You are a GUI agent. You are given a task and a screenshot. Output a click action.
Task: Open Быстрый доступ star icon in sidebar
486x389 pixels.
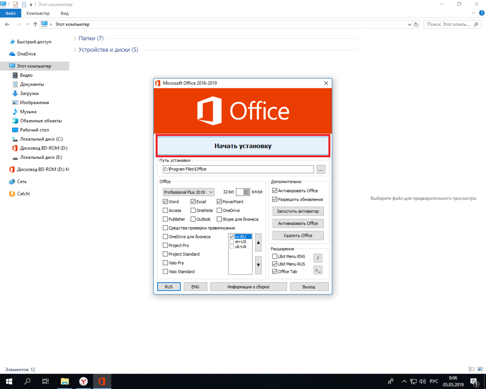pyautogui.click(x=12, y=42)
